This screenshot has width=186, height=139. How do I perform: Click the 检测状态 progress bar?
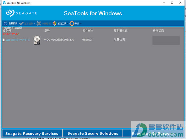[166, 40]
